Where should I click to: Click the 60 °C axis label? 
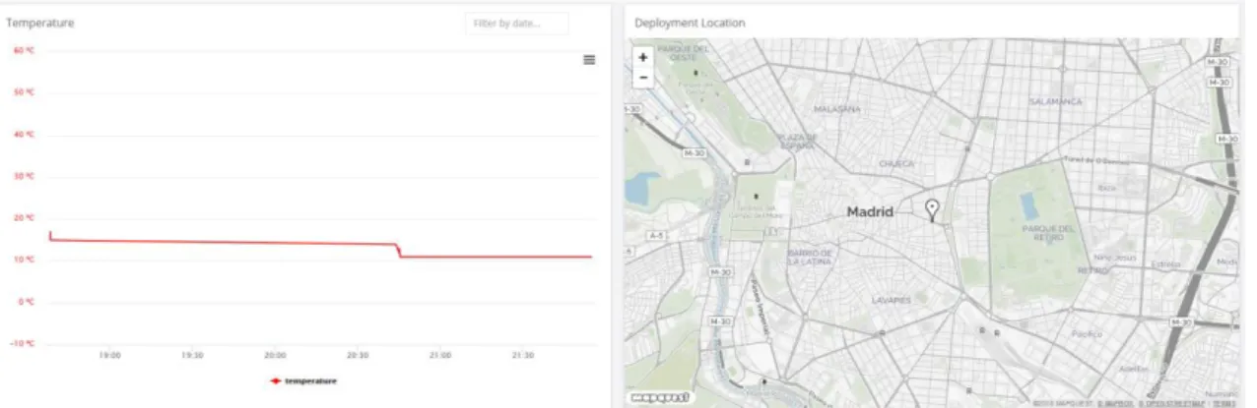[x=24, y=49]
